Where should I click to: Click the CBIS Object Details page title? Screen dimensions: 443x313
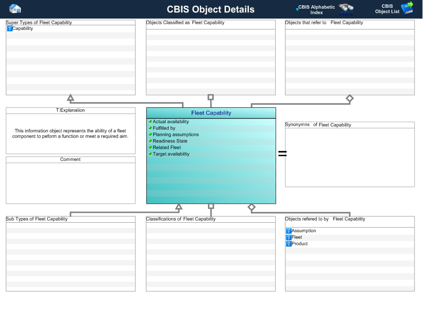coord(211,10)
